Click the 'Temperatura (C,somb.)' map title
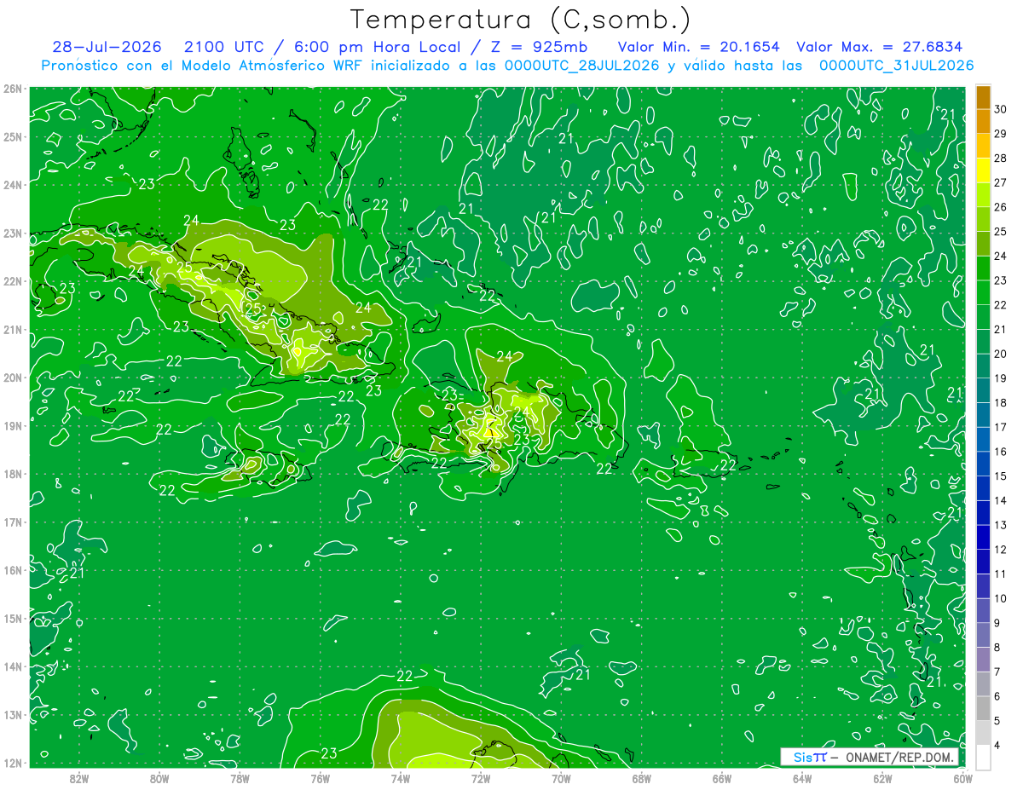 [x=521, y=20]
